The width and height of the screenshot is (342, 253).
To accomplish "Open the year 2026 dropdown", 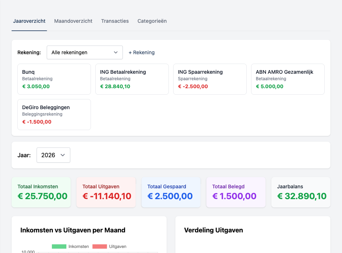I will (54, 155).
